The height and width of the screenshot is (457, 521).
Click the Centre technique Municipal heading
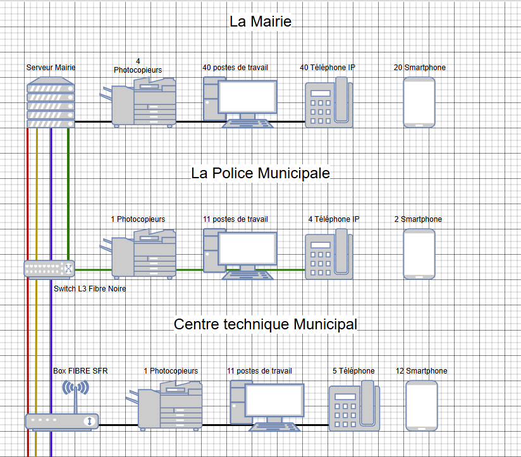266,324
